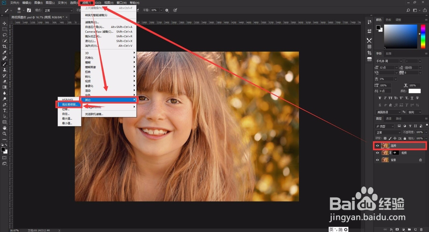Toggle lock all padlock icon
The height and width of the screenshot is (232, 429).
[405, 139]
